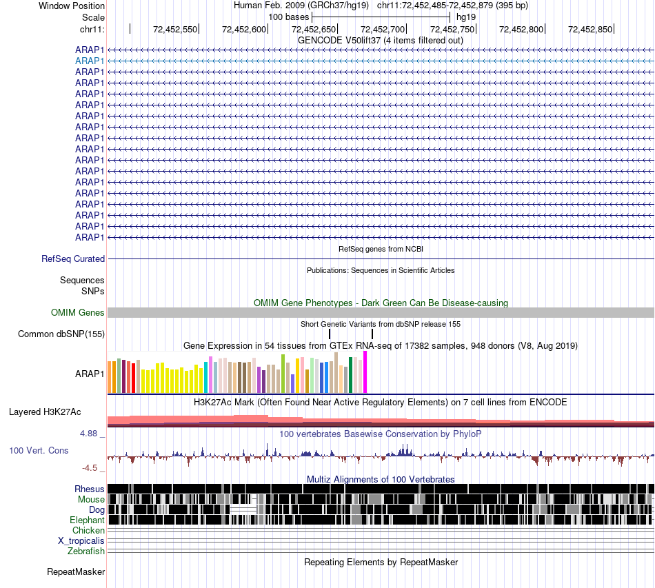Image resolution: width=655 pixels, height=588 pixels.
Task: Click the magenta bar in GTEx chart
Action: tap(365, 372)
